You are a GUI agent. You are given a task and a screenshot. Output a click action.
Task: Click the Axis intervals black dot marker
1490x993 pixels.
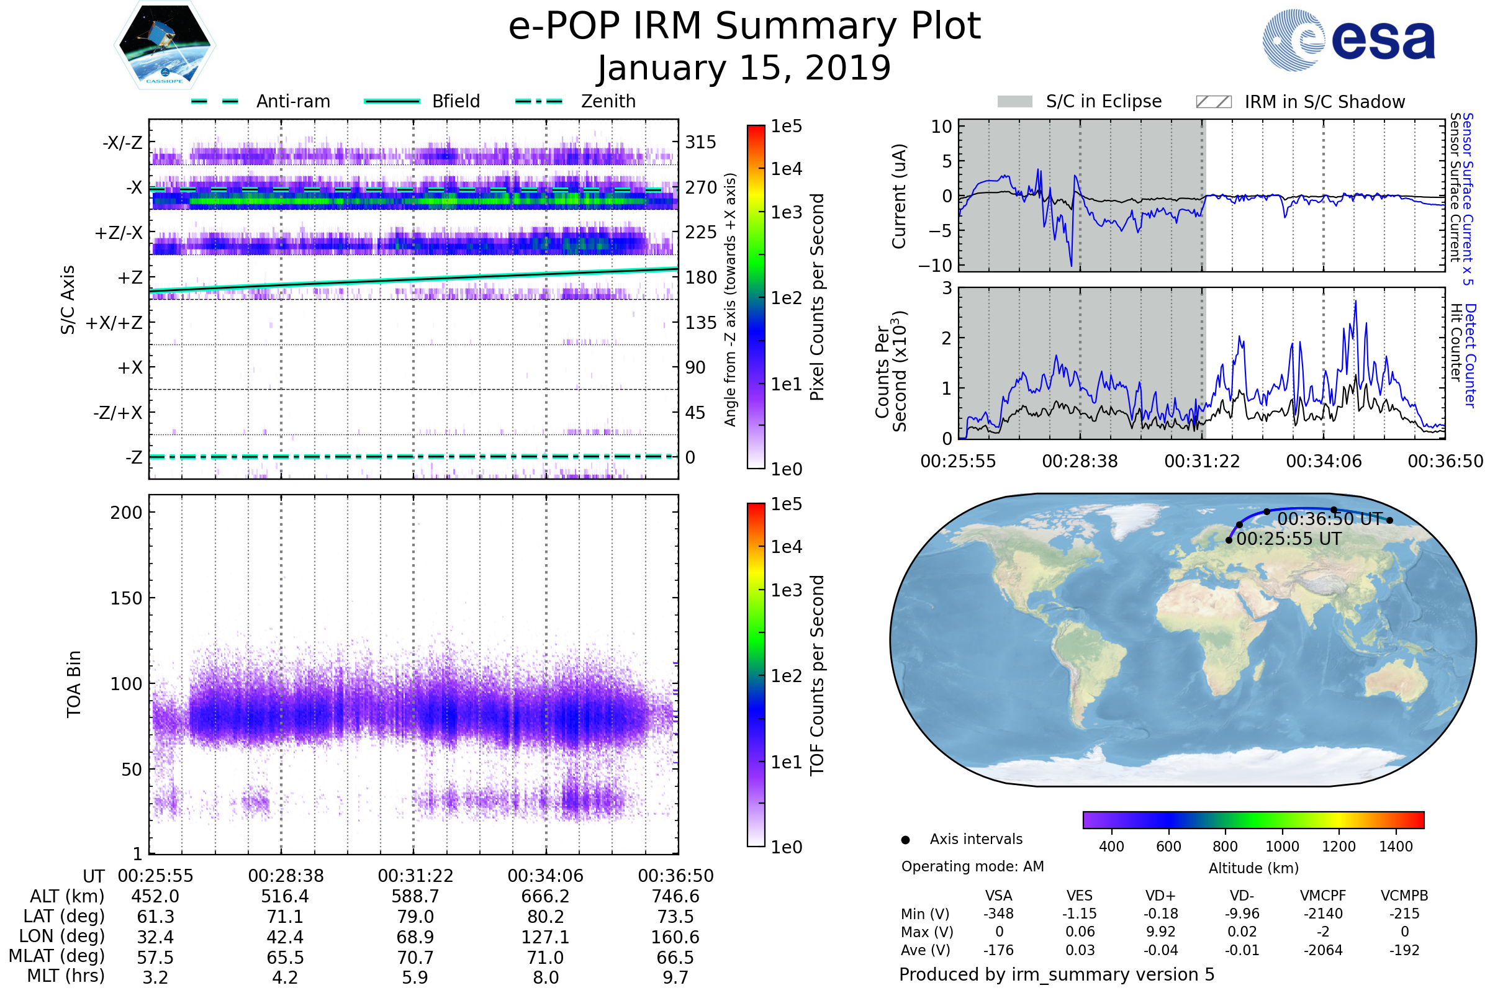[905, 840]
